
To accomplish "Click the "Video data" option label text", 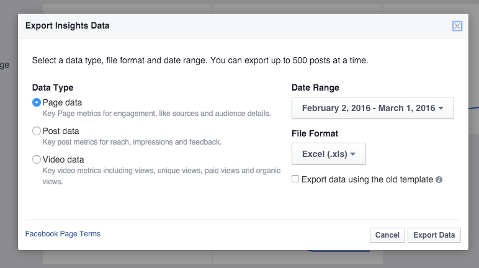I will pos(63,159).
